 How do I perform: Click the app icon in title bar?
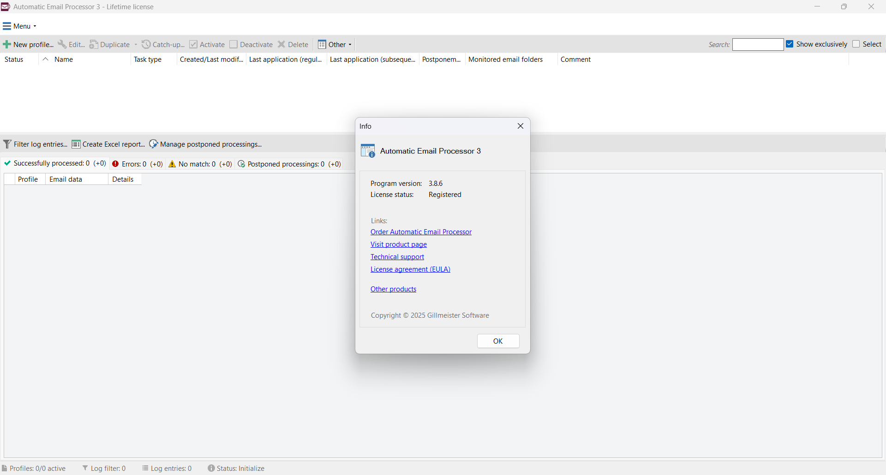(6, 6)
